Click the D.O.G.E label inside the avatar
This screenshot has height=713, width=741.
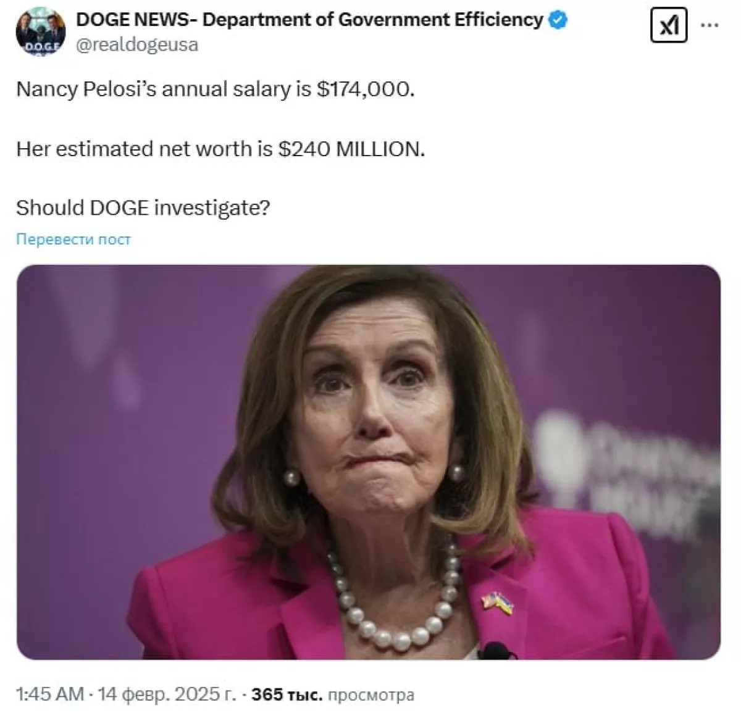point(41,48)
